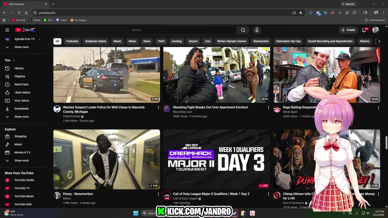Show more category chips with the right arrow
388x218 pixels.
379,41
